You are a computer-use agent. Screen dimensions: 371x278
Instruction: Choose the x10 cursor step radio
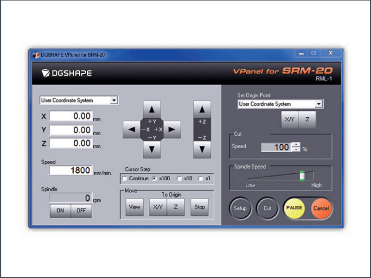coord(179,178)
